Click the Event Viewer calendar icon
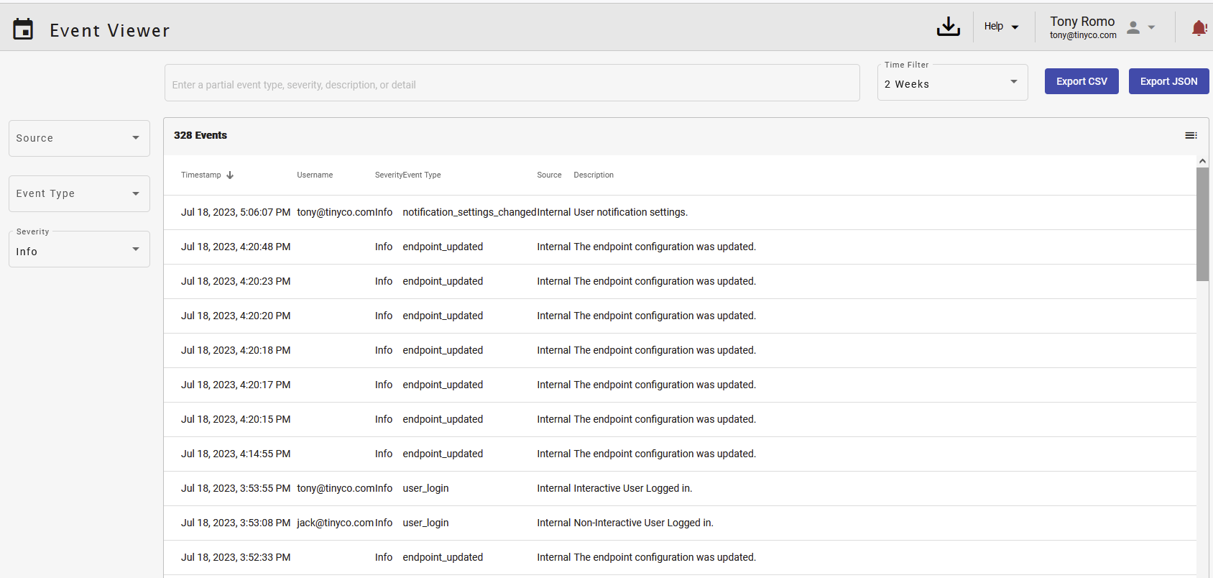 tap(23, 29)
